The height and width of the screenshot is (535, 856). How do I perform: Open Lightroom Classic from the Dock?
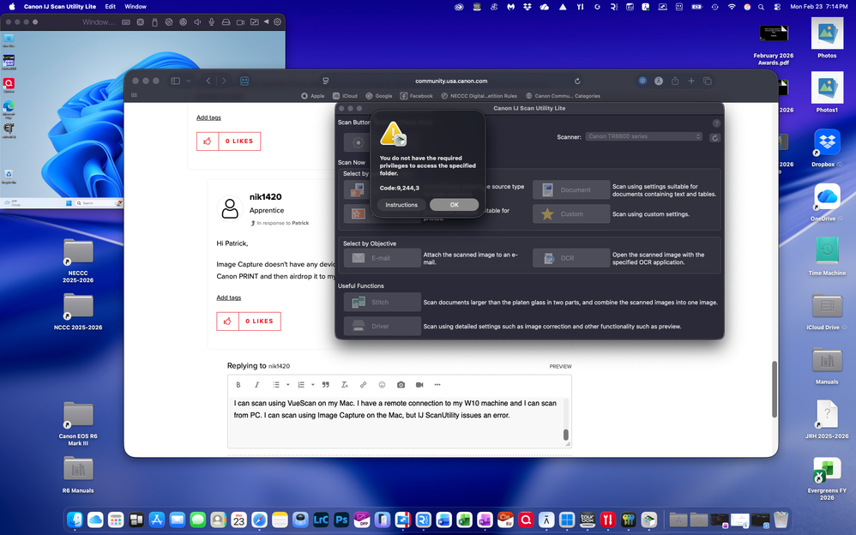pyautogui.click(x=321, y=520)
